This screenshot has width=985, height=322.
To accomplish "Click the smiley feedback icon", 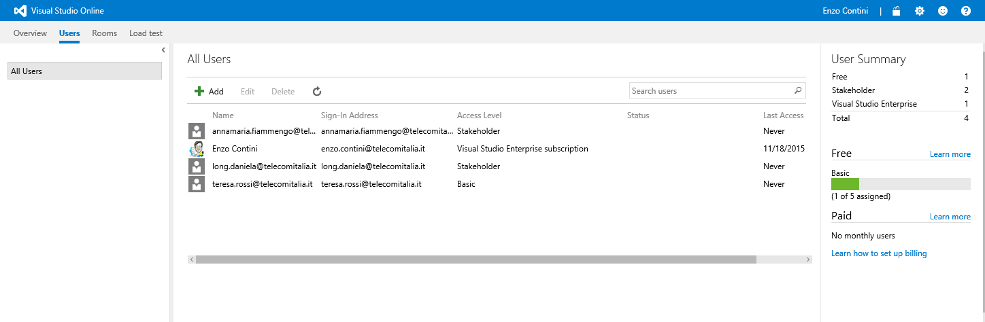I will point(943,11).
